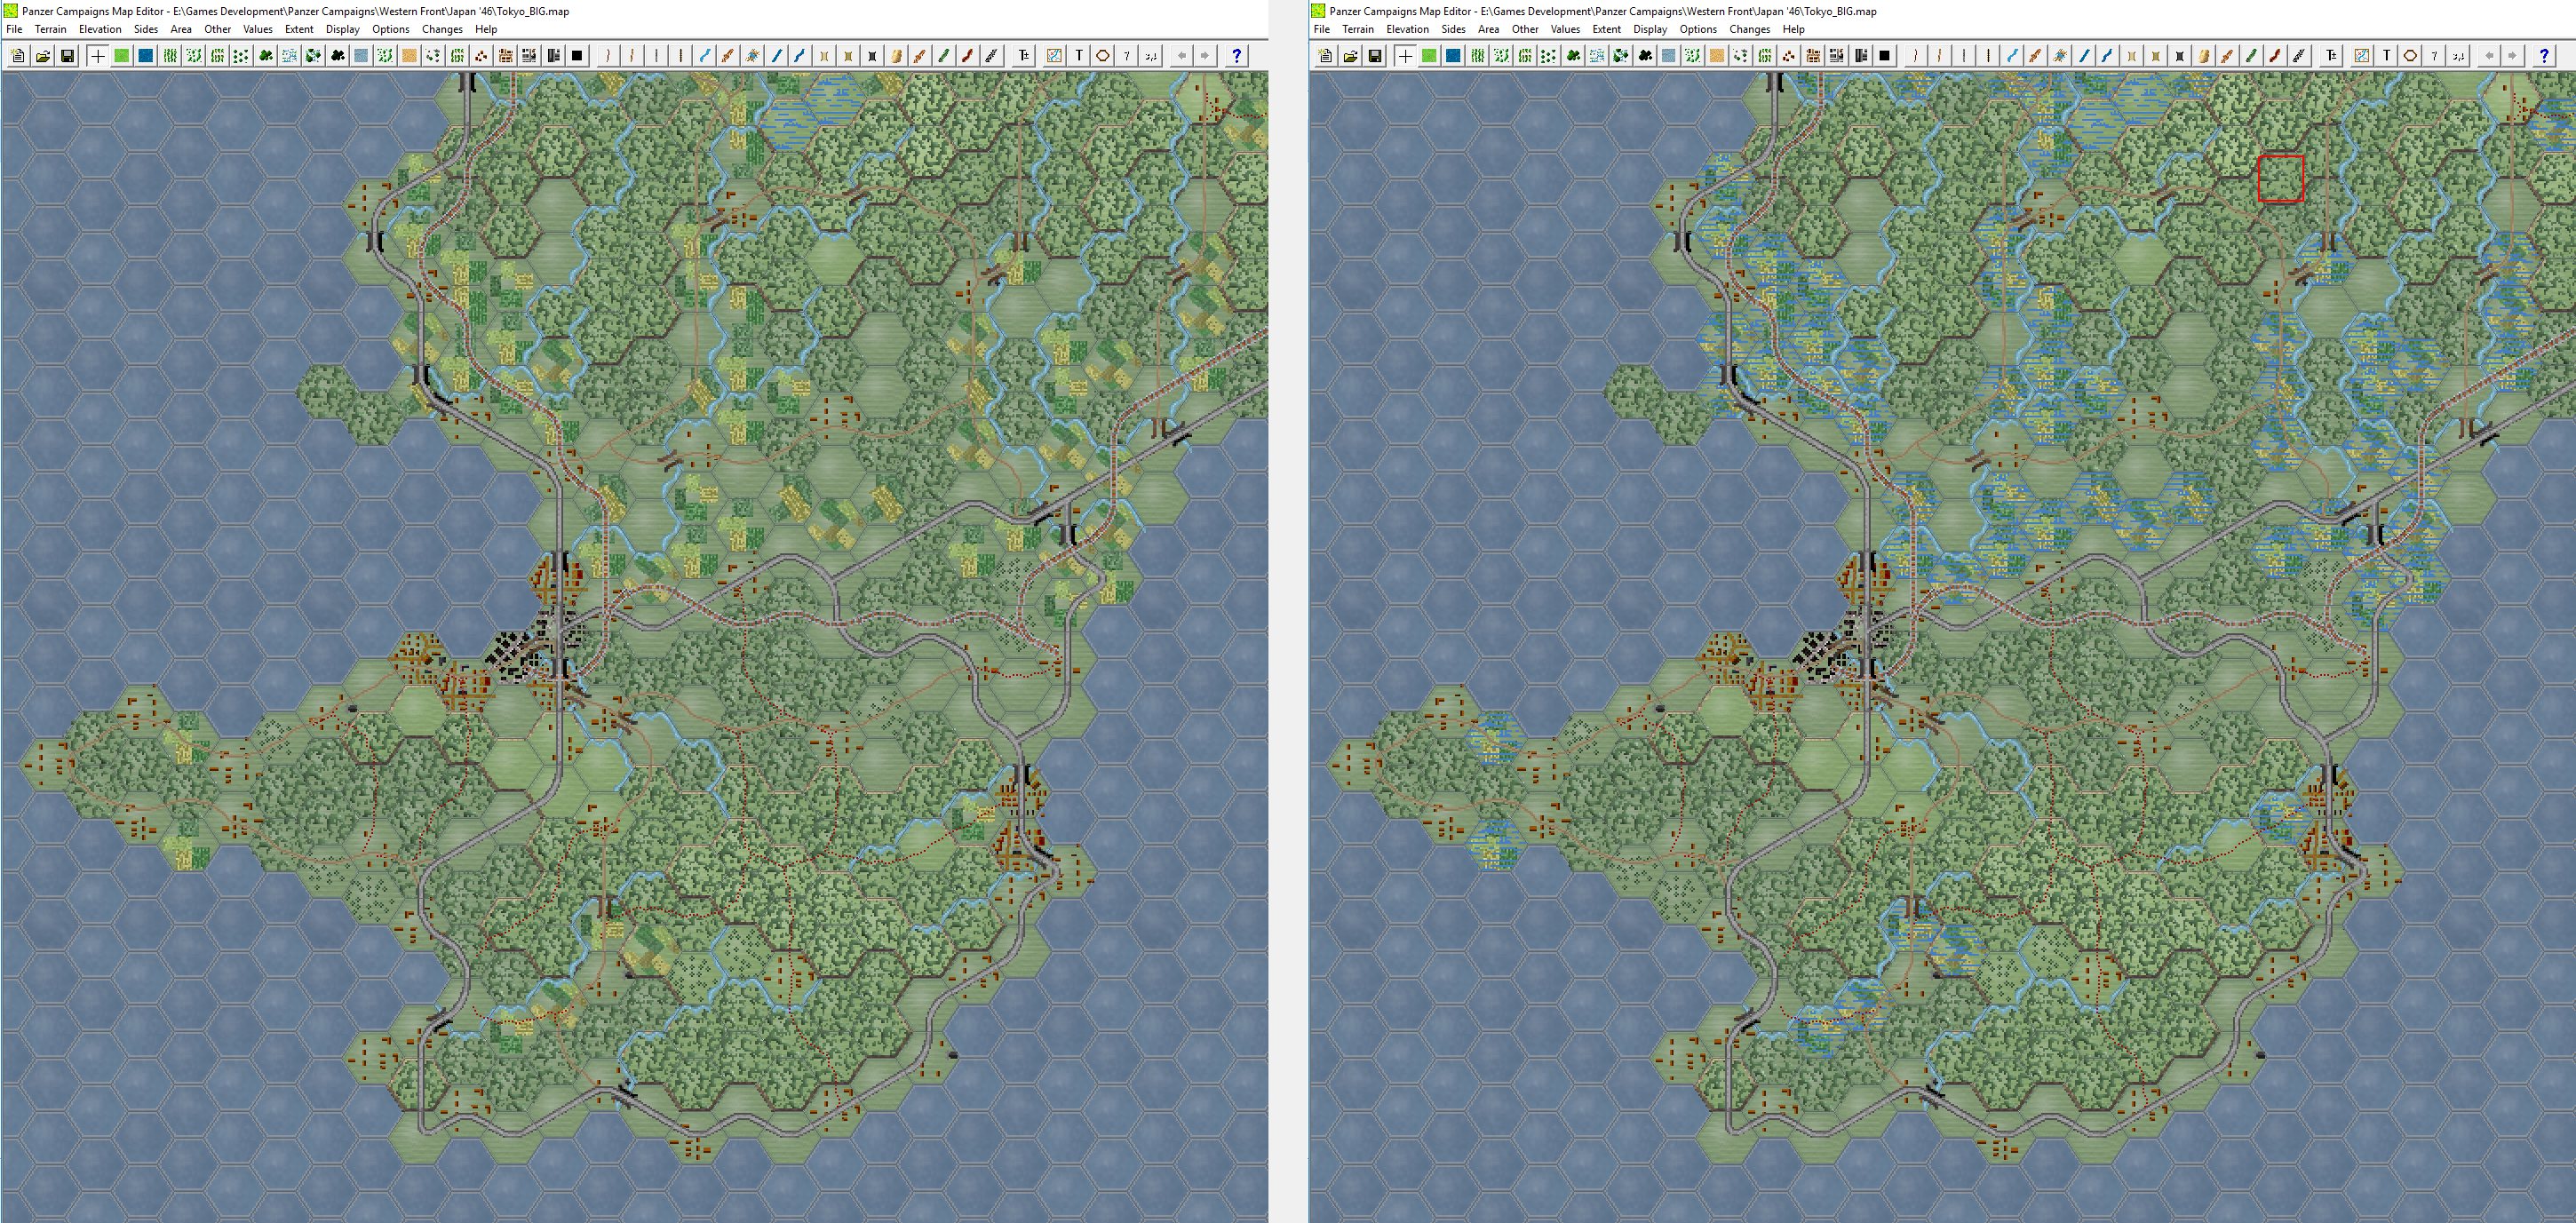This screenshot has width=2576, height=1223.
Task: Click the T± label tool in left window
Action: click(1024, 56)
